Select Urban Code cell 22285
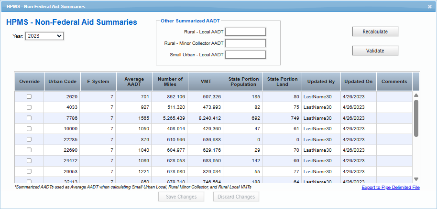The width and height of the screenshot is (437, 209). pyautogui.click(x=62, y=139)
